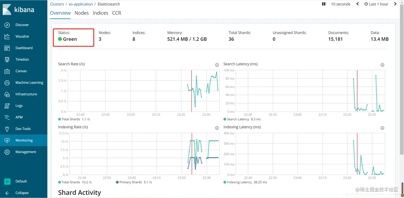Toggle Search Latency legend series
404x198 pixels.
242,119
